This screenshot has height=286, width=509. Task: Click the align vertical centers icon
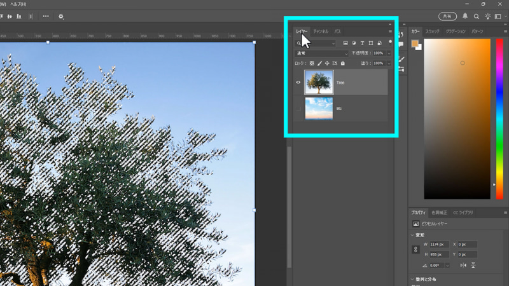point(10,17)
